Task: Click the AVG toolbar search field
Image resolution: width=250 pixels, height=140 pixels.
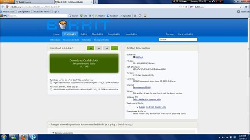Action: click(x=38, y=16)
